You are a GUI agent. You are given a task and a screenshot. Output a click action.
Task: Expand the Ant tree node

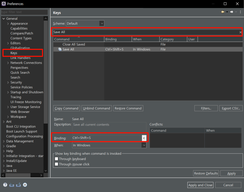4,122
